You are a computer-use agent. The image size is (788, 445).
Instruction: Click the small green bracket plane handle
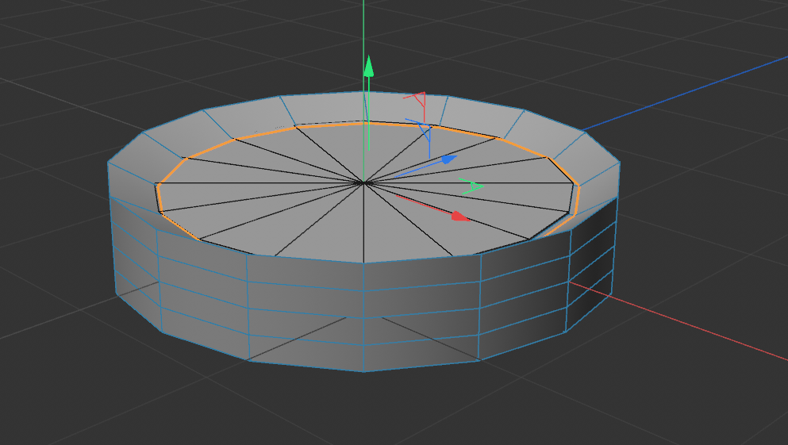point(471,186)
